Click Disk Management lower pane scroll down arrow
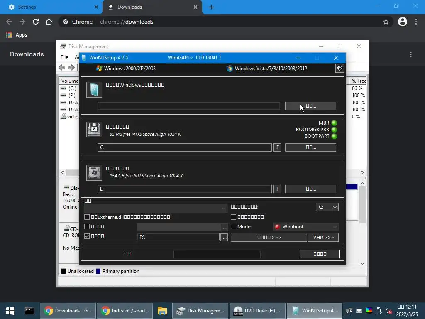The width and height of the screenshot is (425, 319). (362, 263)
